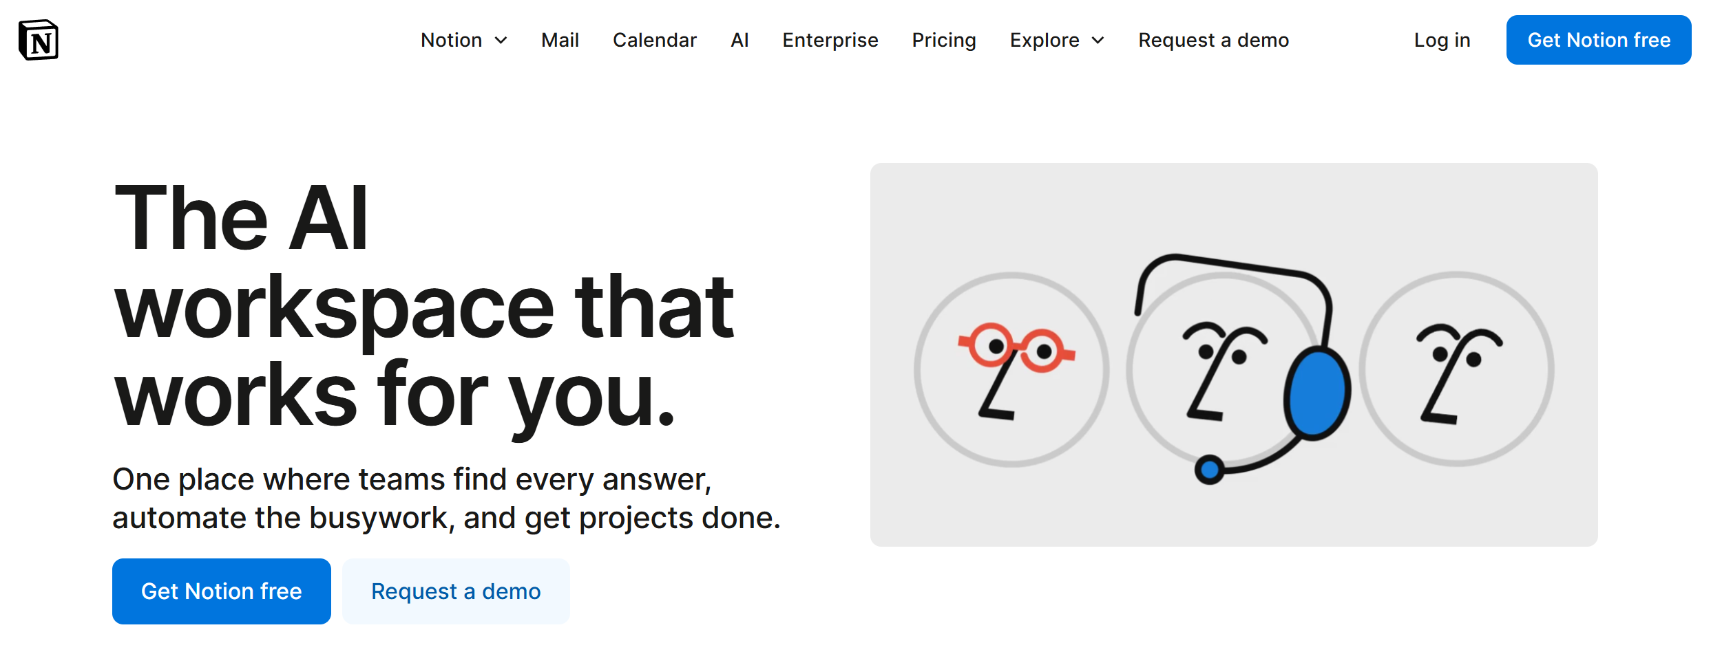Click the face with red glasses
The image size is (1711, 654).
(x=1011, y=370)
